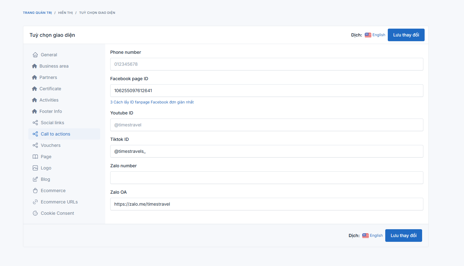Click the General house icon in sidebar
Viewport: 464px width, 266px height.
[x=35, y=55]
